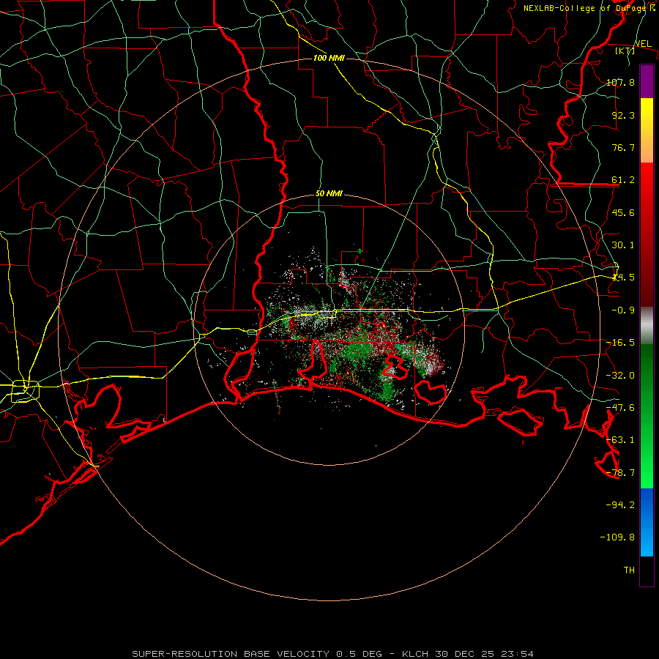Click the 100 NMI range ring label
Image resolution: width=659 pixels, height=659 pixels.
point(329,58)
